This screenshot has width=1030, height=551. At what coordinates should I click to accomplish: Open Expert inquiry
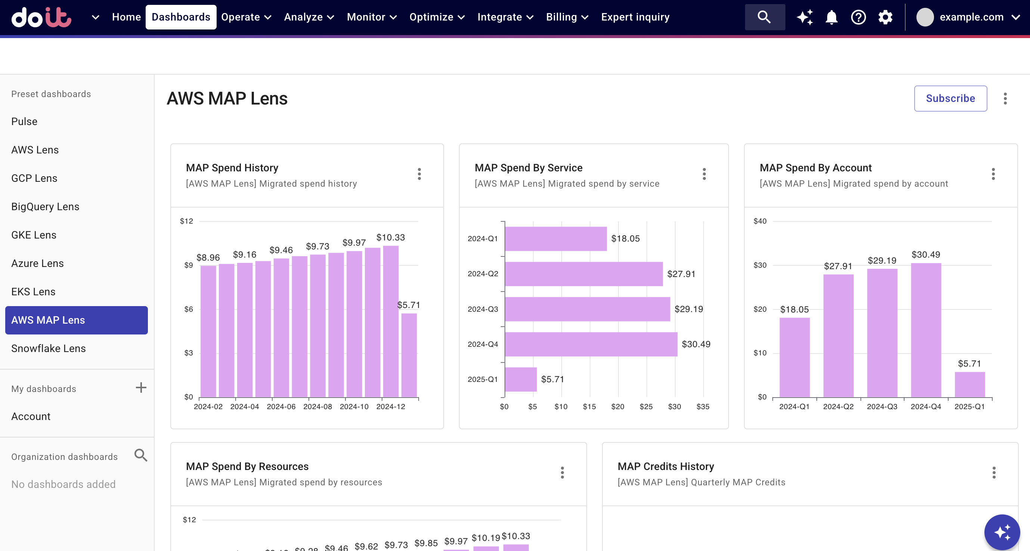pos(635,17)
